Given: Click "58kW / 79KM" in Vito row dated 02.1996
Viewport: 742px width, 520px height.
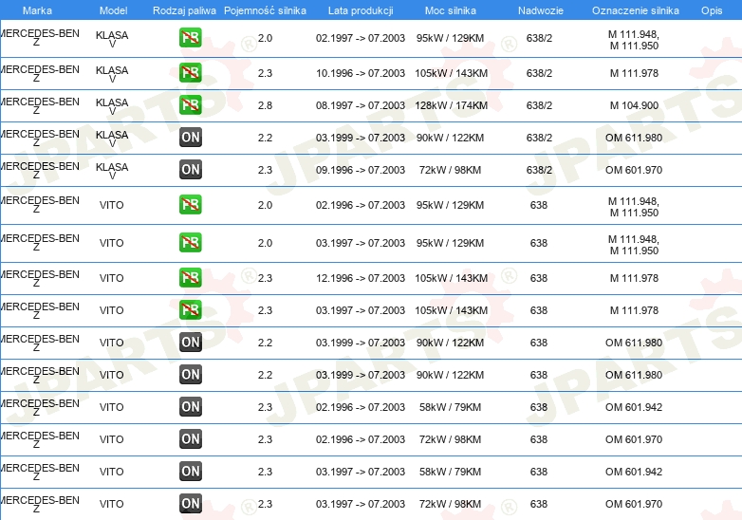Looking at the screenshot, I should 450,407.
